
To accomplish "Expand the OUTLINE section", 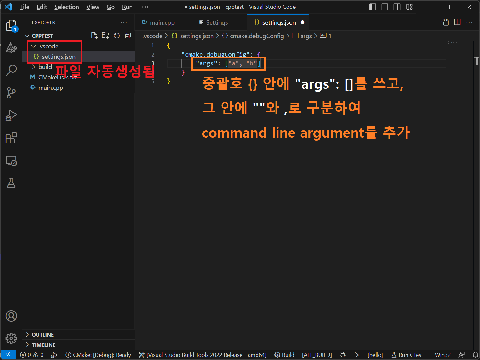I will [x=42, y=335].
